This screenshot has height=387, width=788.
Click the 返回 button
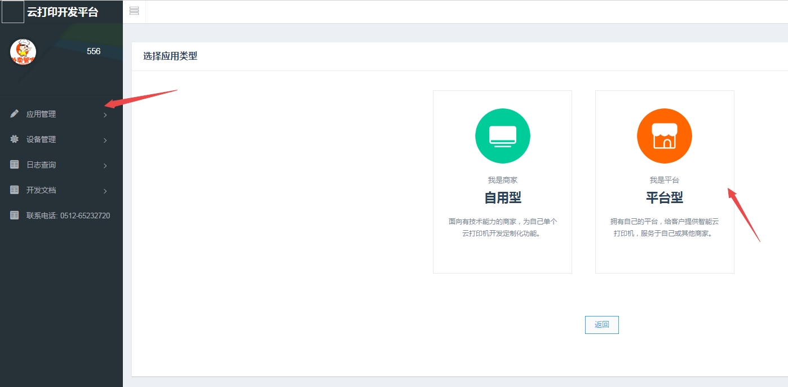(x=601, y=325)
